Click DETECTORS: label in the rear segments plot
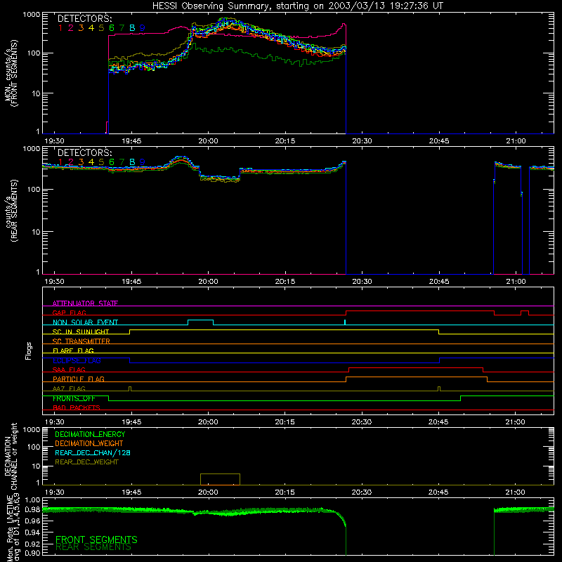Viewport: 562px width, 562px height. tap(84, 152)
